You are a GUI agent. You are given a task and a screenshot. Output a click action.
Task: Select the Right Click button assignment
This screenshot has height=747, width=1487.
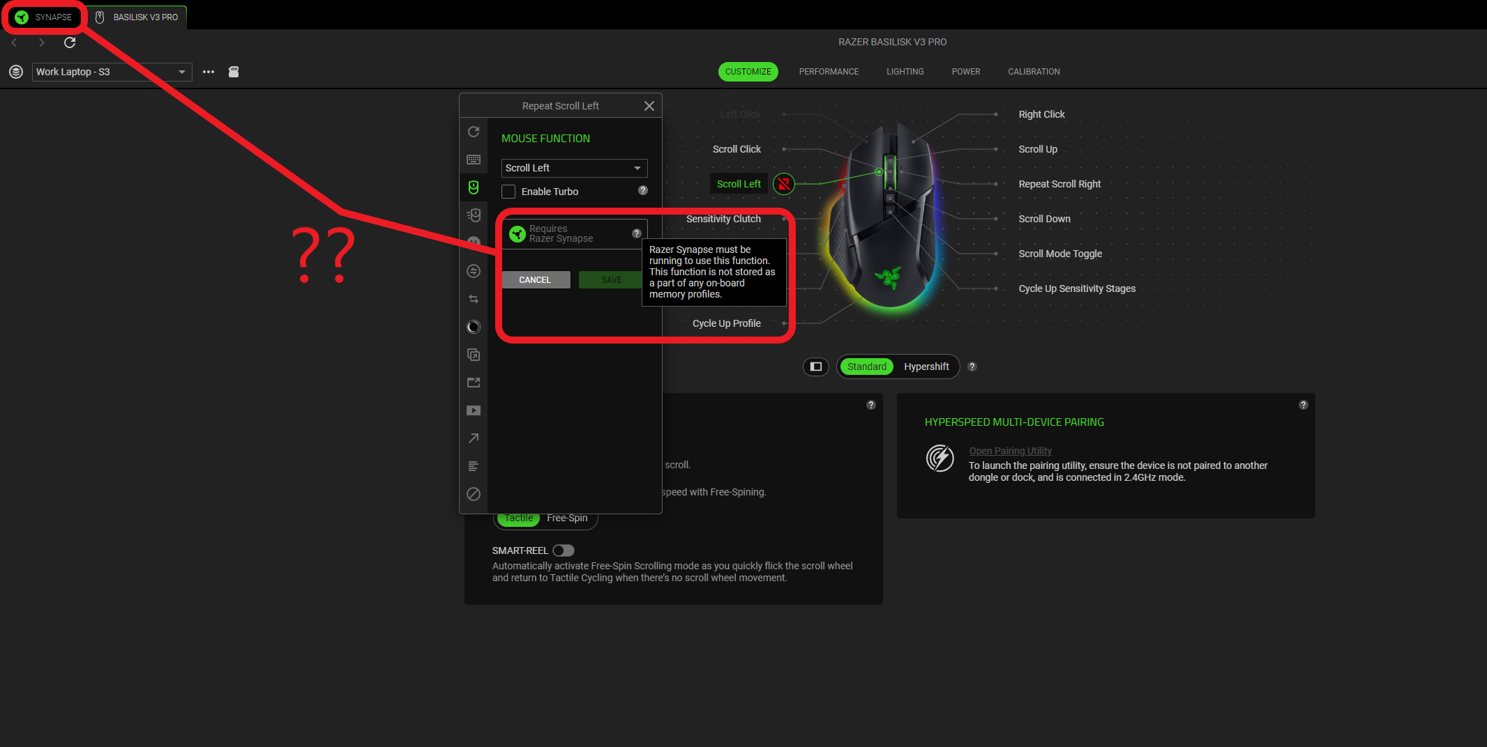pos(1041,114)
